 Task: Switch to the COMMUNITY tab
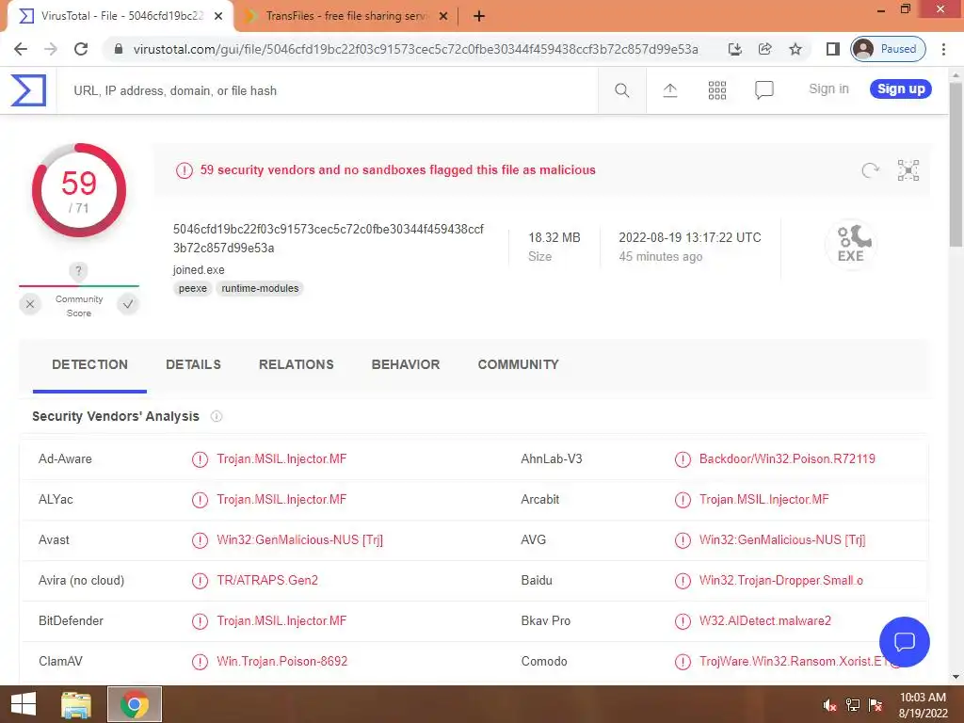coord(519,364)
